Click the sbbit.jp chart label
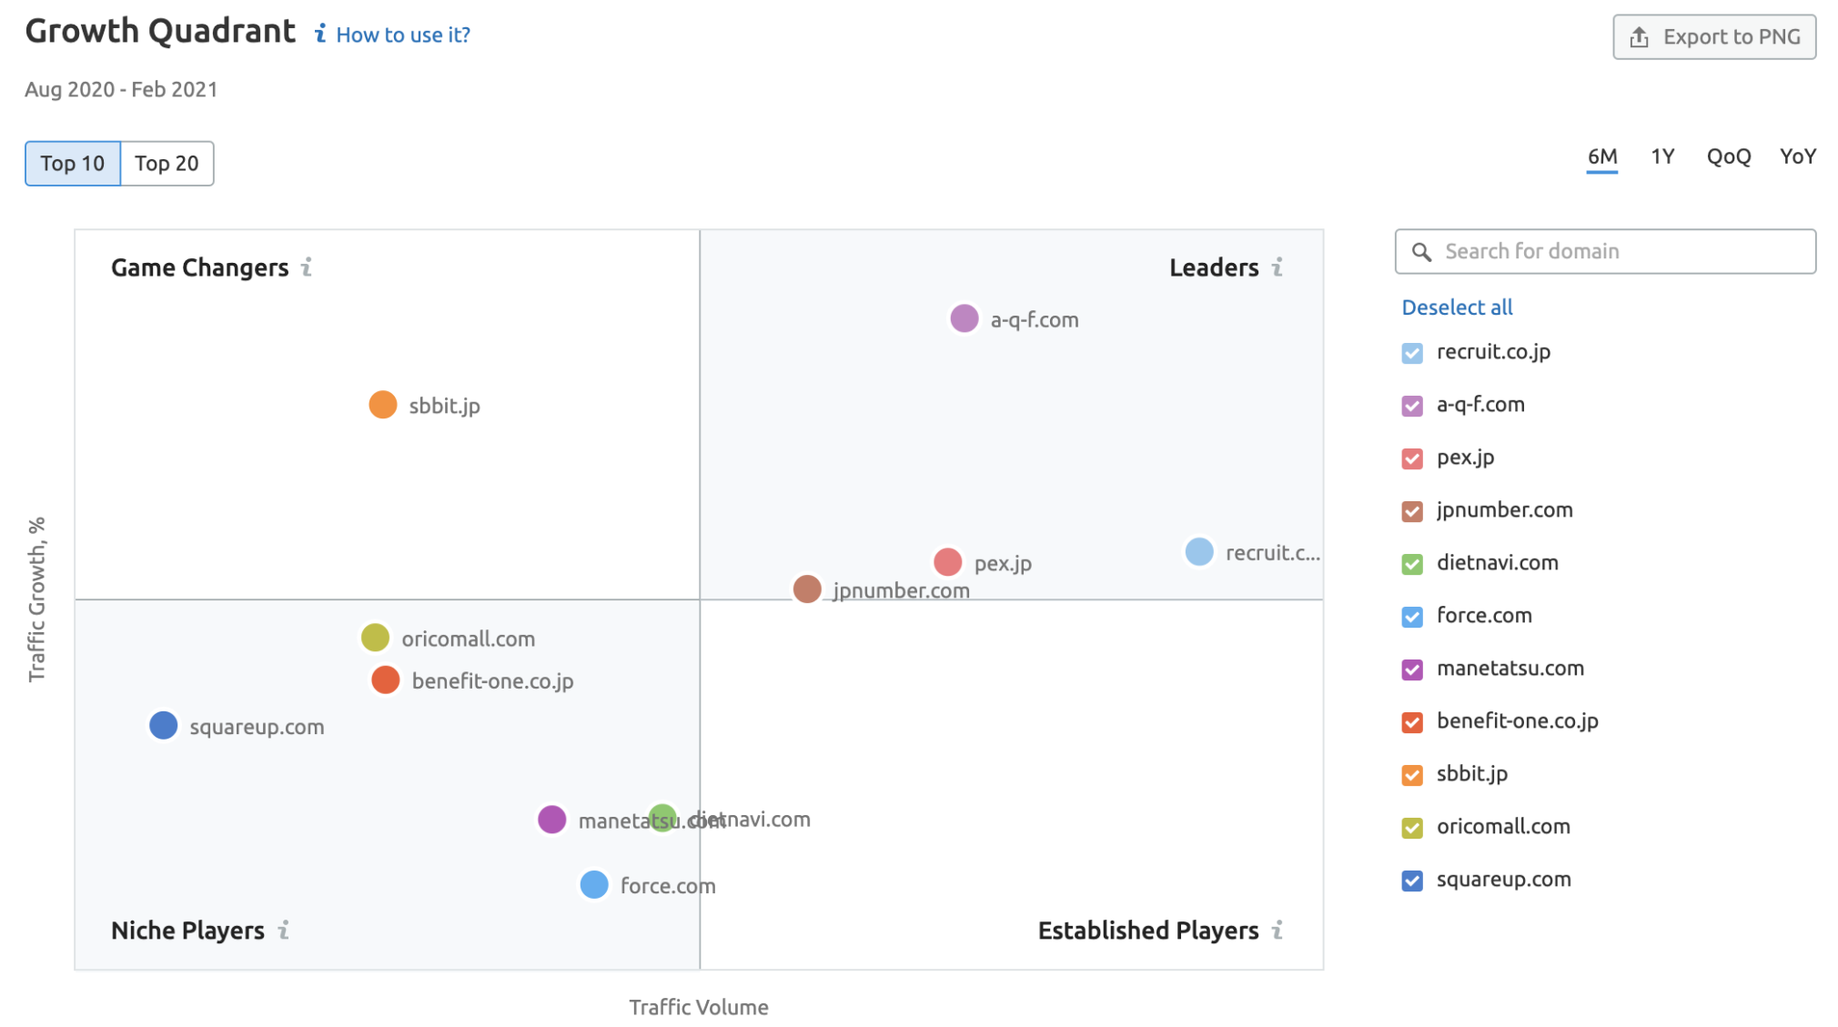 pos(444,406)
